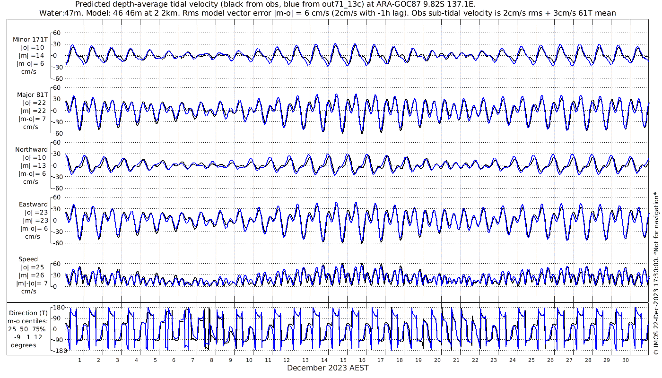662x378 pixels.
Task: Click the 'Major 81T' panel label
Action: (32, 94)
